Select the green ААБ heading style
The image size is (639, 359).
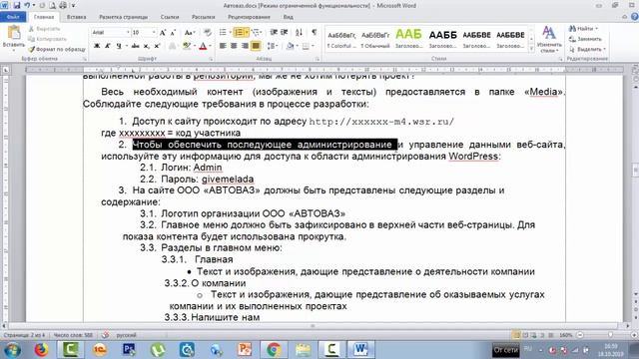click(408, 40)
